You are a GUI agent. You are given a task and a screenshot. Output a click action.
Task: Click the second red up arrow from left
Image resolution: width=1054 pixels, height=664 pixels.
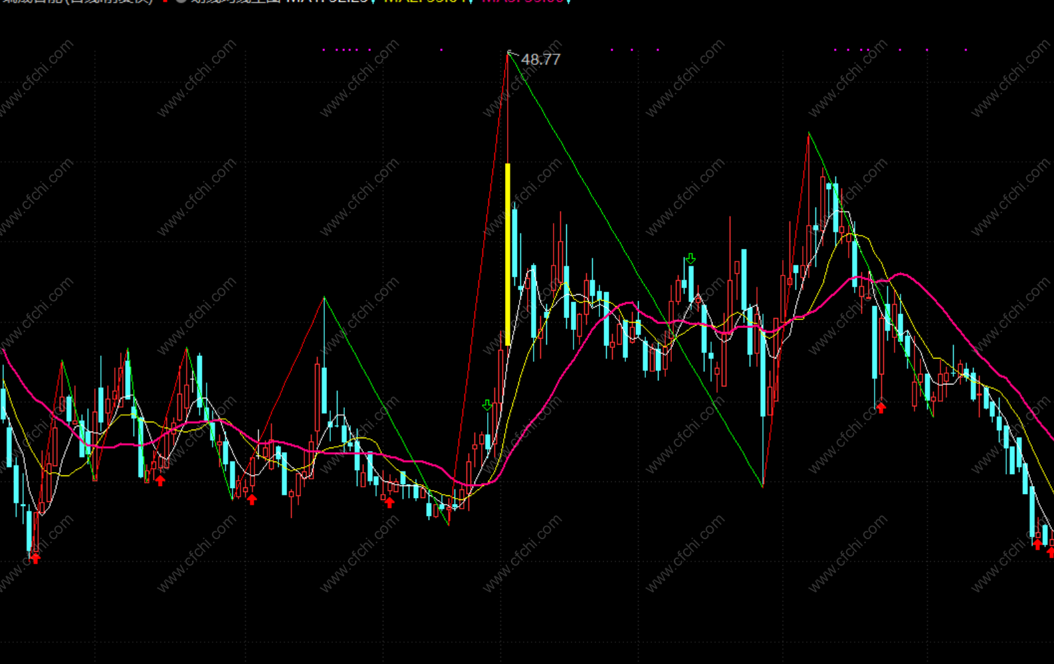pyautogui.click(x=160, y=480)
